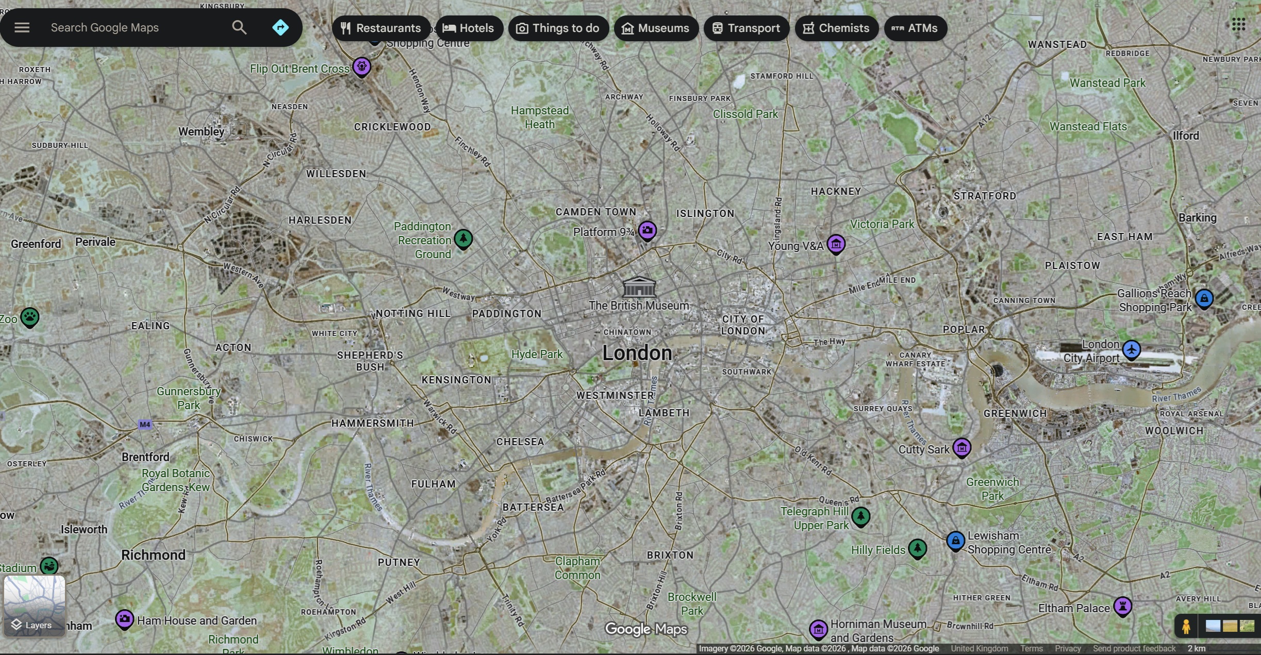Screen dimensions: 1261x655
Task: Click the Hilly Fields park marker
Action: pyautogui.click(x=917, y=548)
